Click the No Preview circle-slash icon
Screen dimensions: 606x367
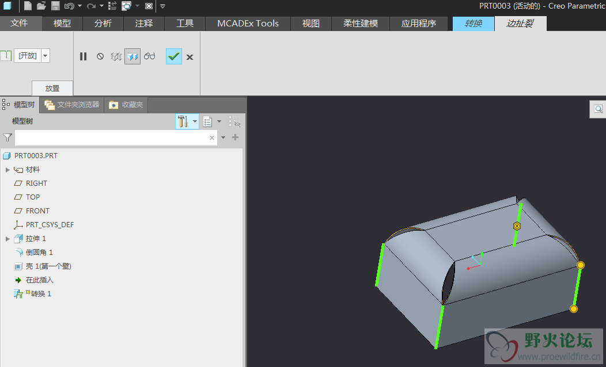click(100, 56)
